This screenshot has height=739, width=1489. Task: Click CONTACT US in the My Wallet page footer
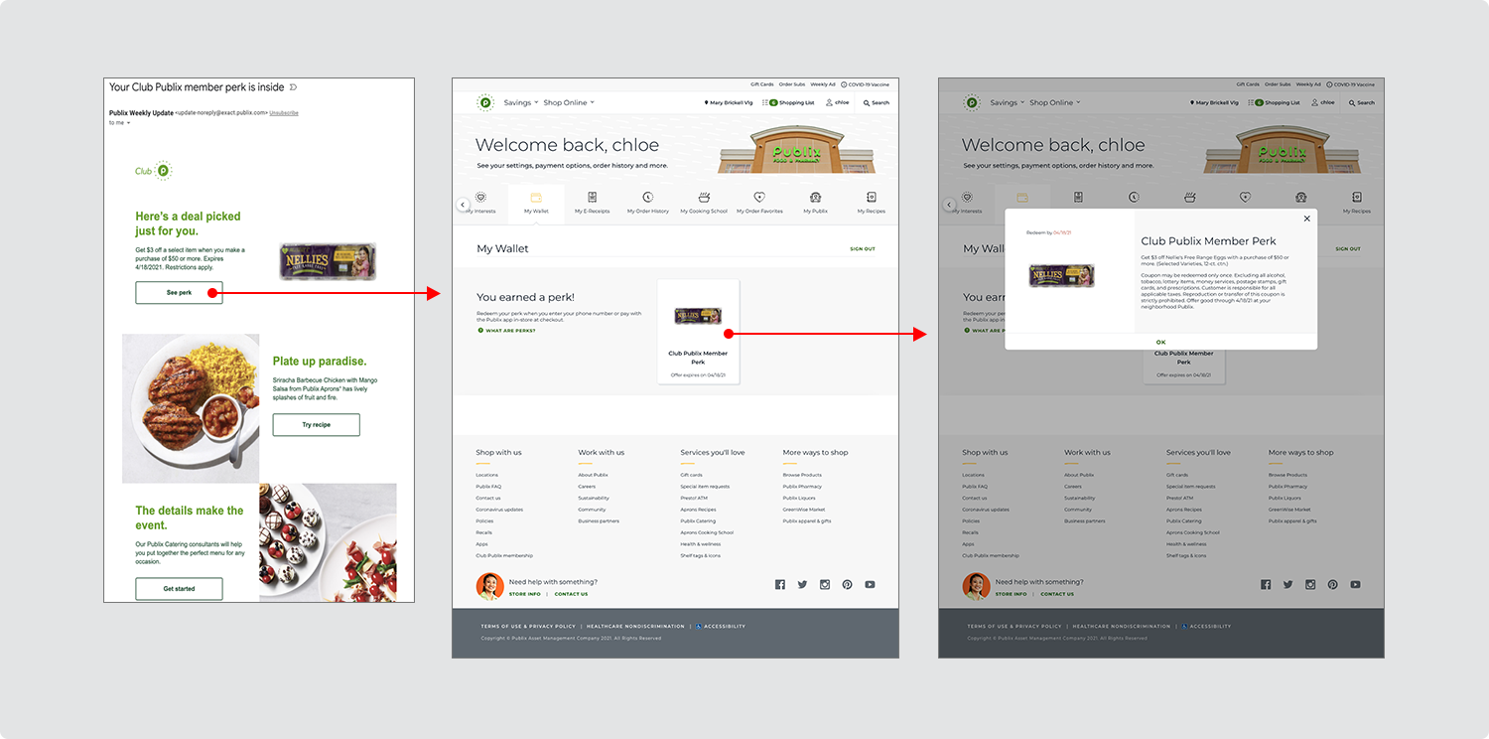click(571, 594)
